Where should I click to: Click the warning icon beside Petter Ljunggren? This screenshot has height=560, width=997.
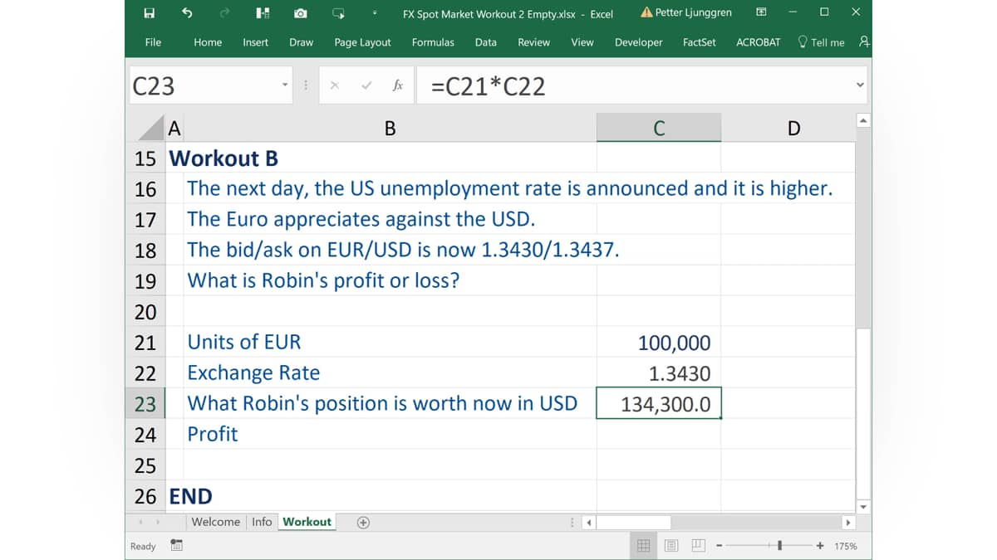[x=646, y=12]
